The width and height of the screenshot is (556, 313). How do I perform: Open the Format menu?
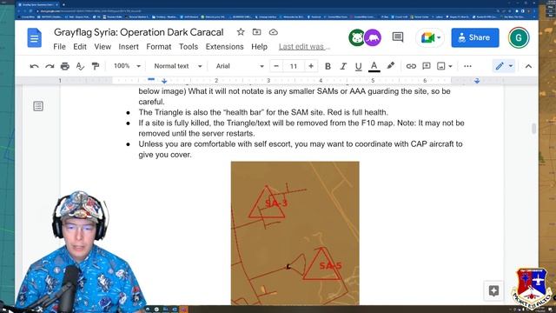point(158,47)
